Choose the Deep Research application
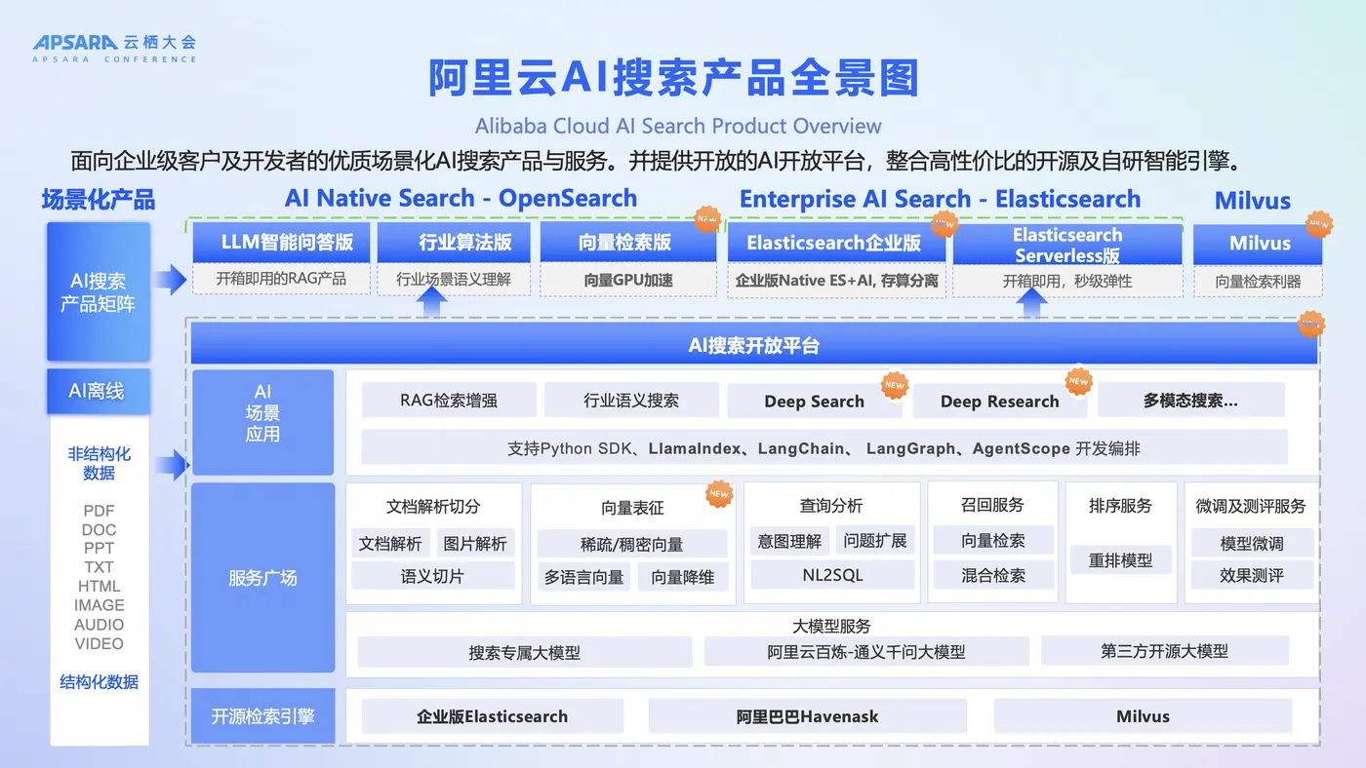The height and width of the screenshot is (768, 1366). 999,401
